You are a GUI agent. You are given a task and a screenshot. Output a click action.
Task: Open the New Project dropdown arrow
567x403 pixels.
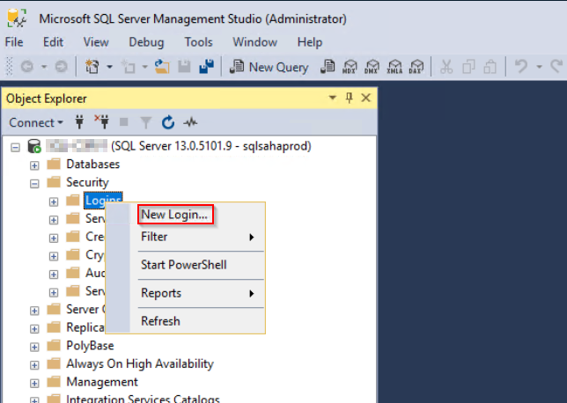click(x=109, y=67)
